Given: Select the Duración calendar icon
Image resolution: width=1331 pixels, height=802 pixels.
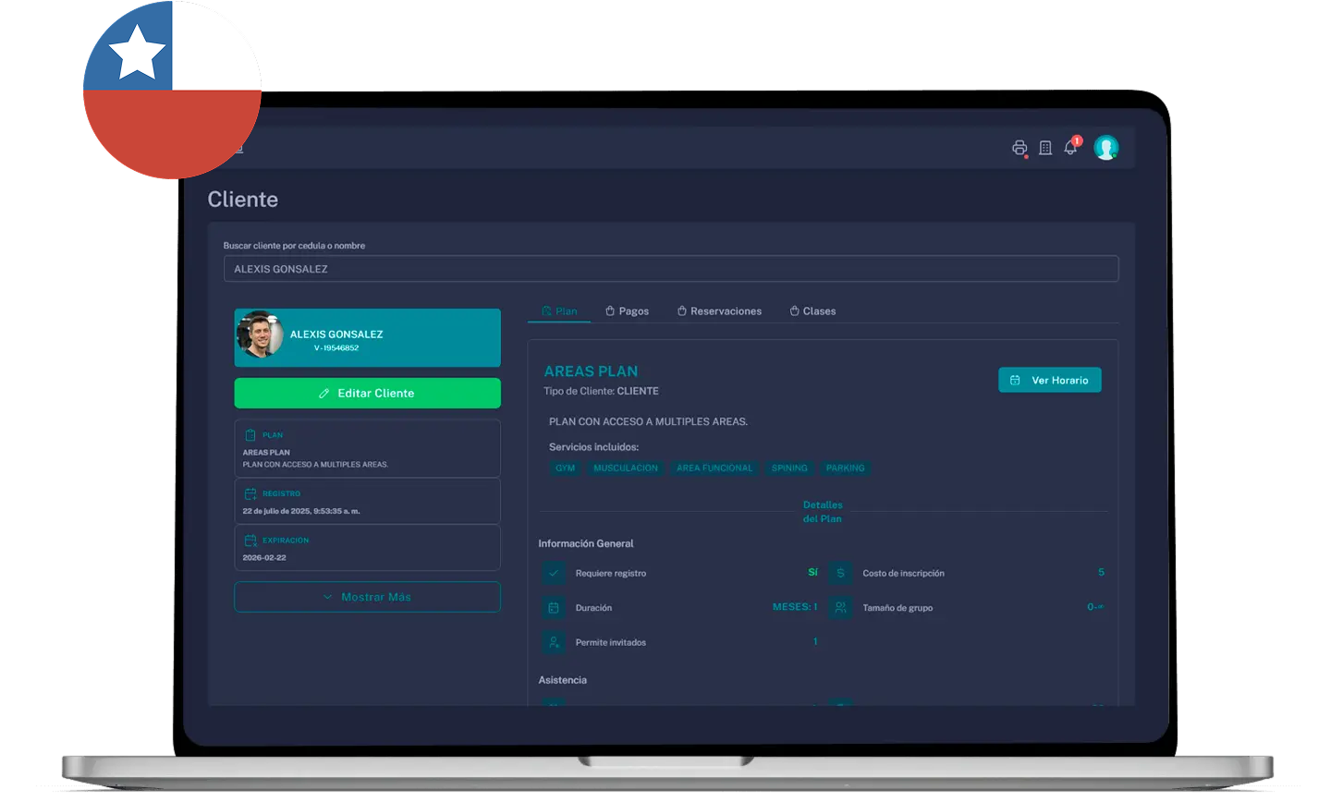Looking at the screenshot, I should coord(553,607).
